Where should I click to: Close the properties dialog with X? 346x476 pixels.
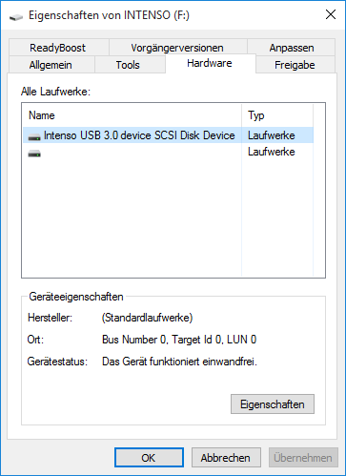click(x=331, y=14)
